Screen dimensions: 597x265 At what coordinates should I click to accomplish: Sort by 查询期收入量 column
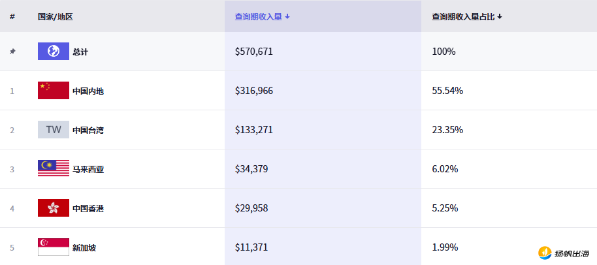coord(262,16)
